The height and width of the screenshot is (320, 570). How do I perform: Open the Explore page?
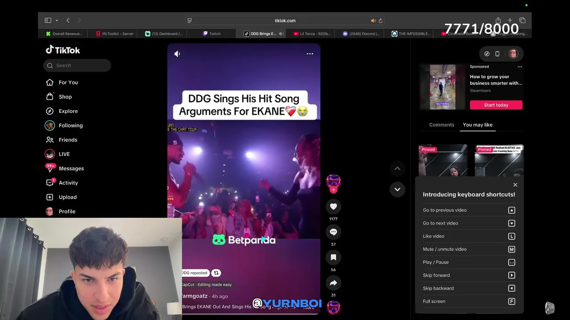tap(62, 111)
